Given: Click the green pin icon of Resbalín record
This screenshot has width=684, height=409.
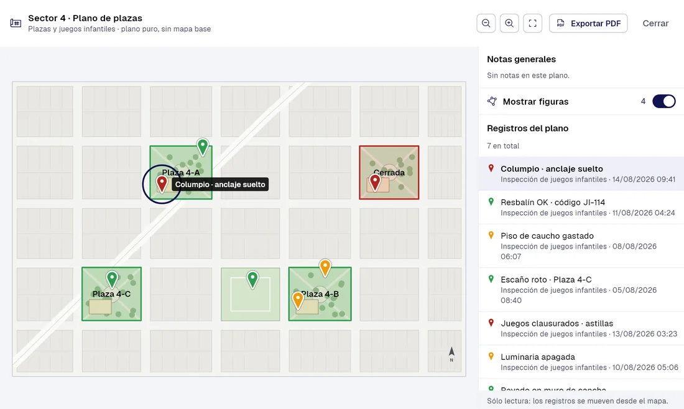Looking at the screenshot, I should tap(491, 202).
